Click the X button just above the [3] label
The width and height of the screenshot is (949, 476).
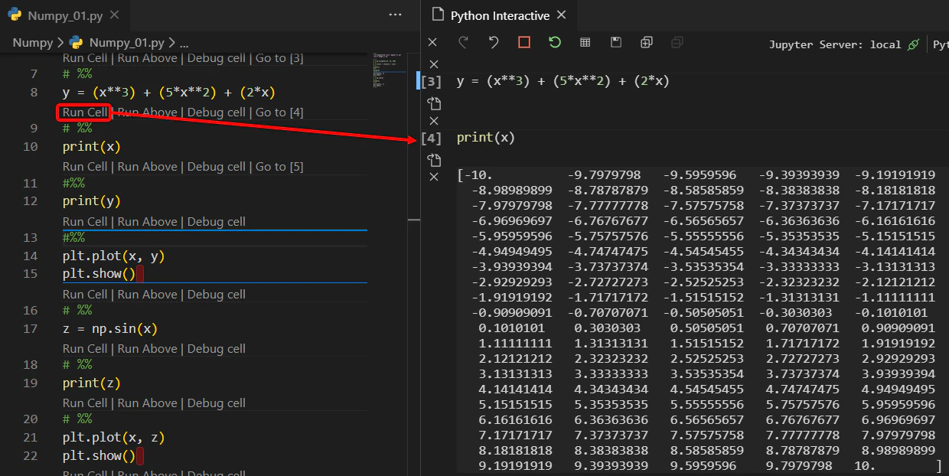pos(434,64)
